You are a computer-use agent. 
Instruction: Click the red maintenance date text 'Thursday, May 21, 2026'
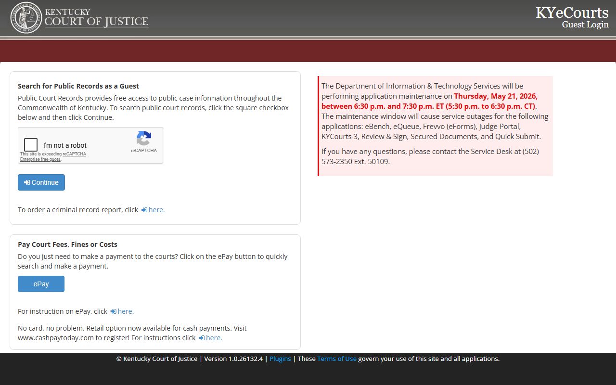(496, 96)
